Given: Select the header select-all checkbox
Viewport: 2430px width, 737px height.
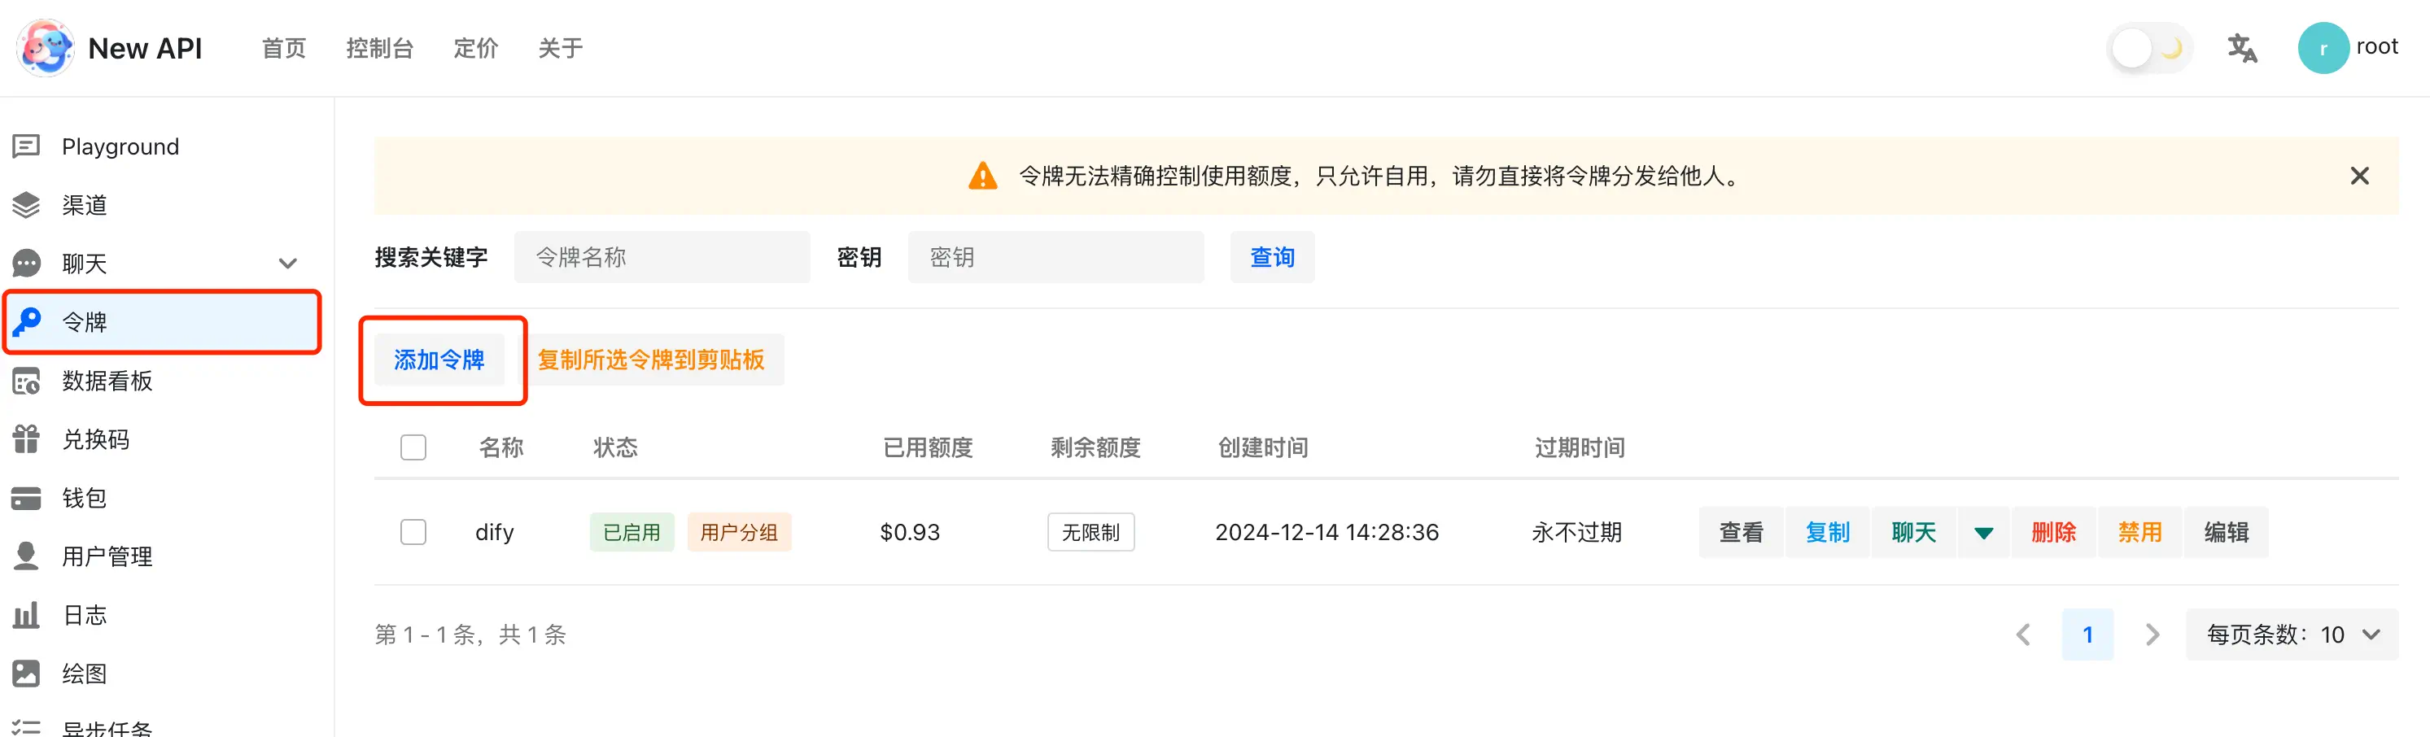Looking at the screenshot, I should 413,447.
